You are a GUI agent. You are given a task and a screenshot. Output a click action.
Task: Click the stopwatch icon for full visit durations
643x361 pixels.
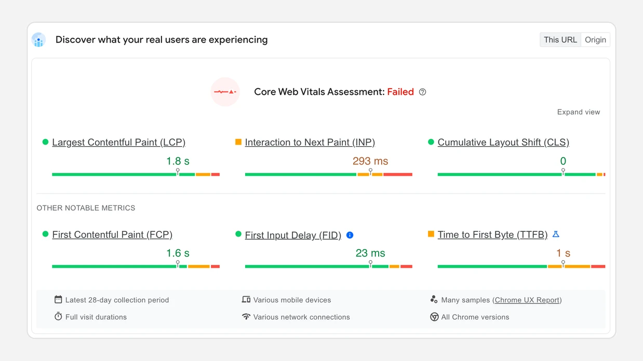tap(58, 316)
